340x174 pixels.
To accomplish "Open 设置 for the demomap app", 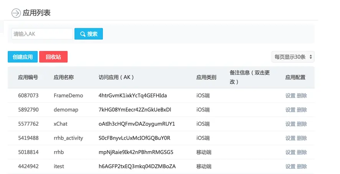I will [290, 110].
